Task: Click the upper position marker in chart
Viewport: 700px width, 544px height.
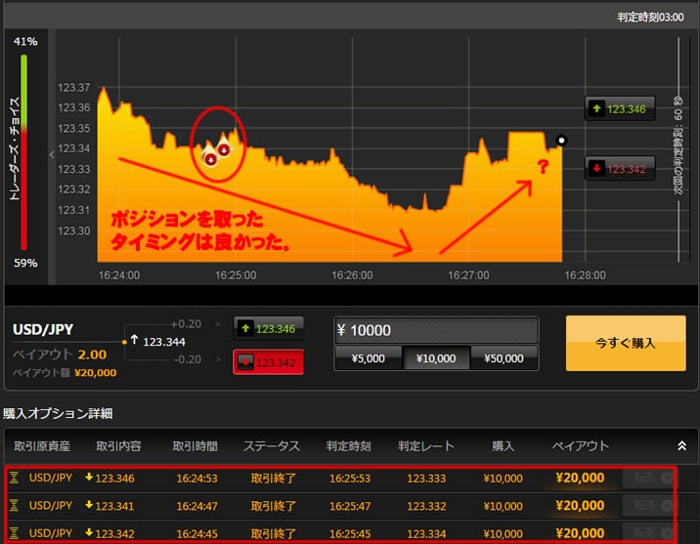Action: (x=224, y=148)
